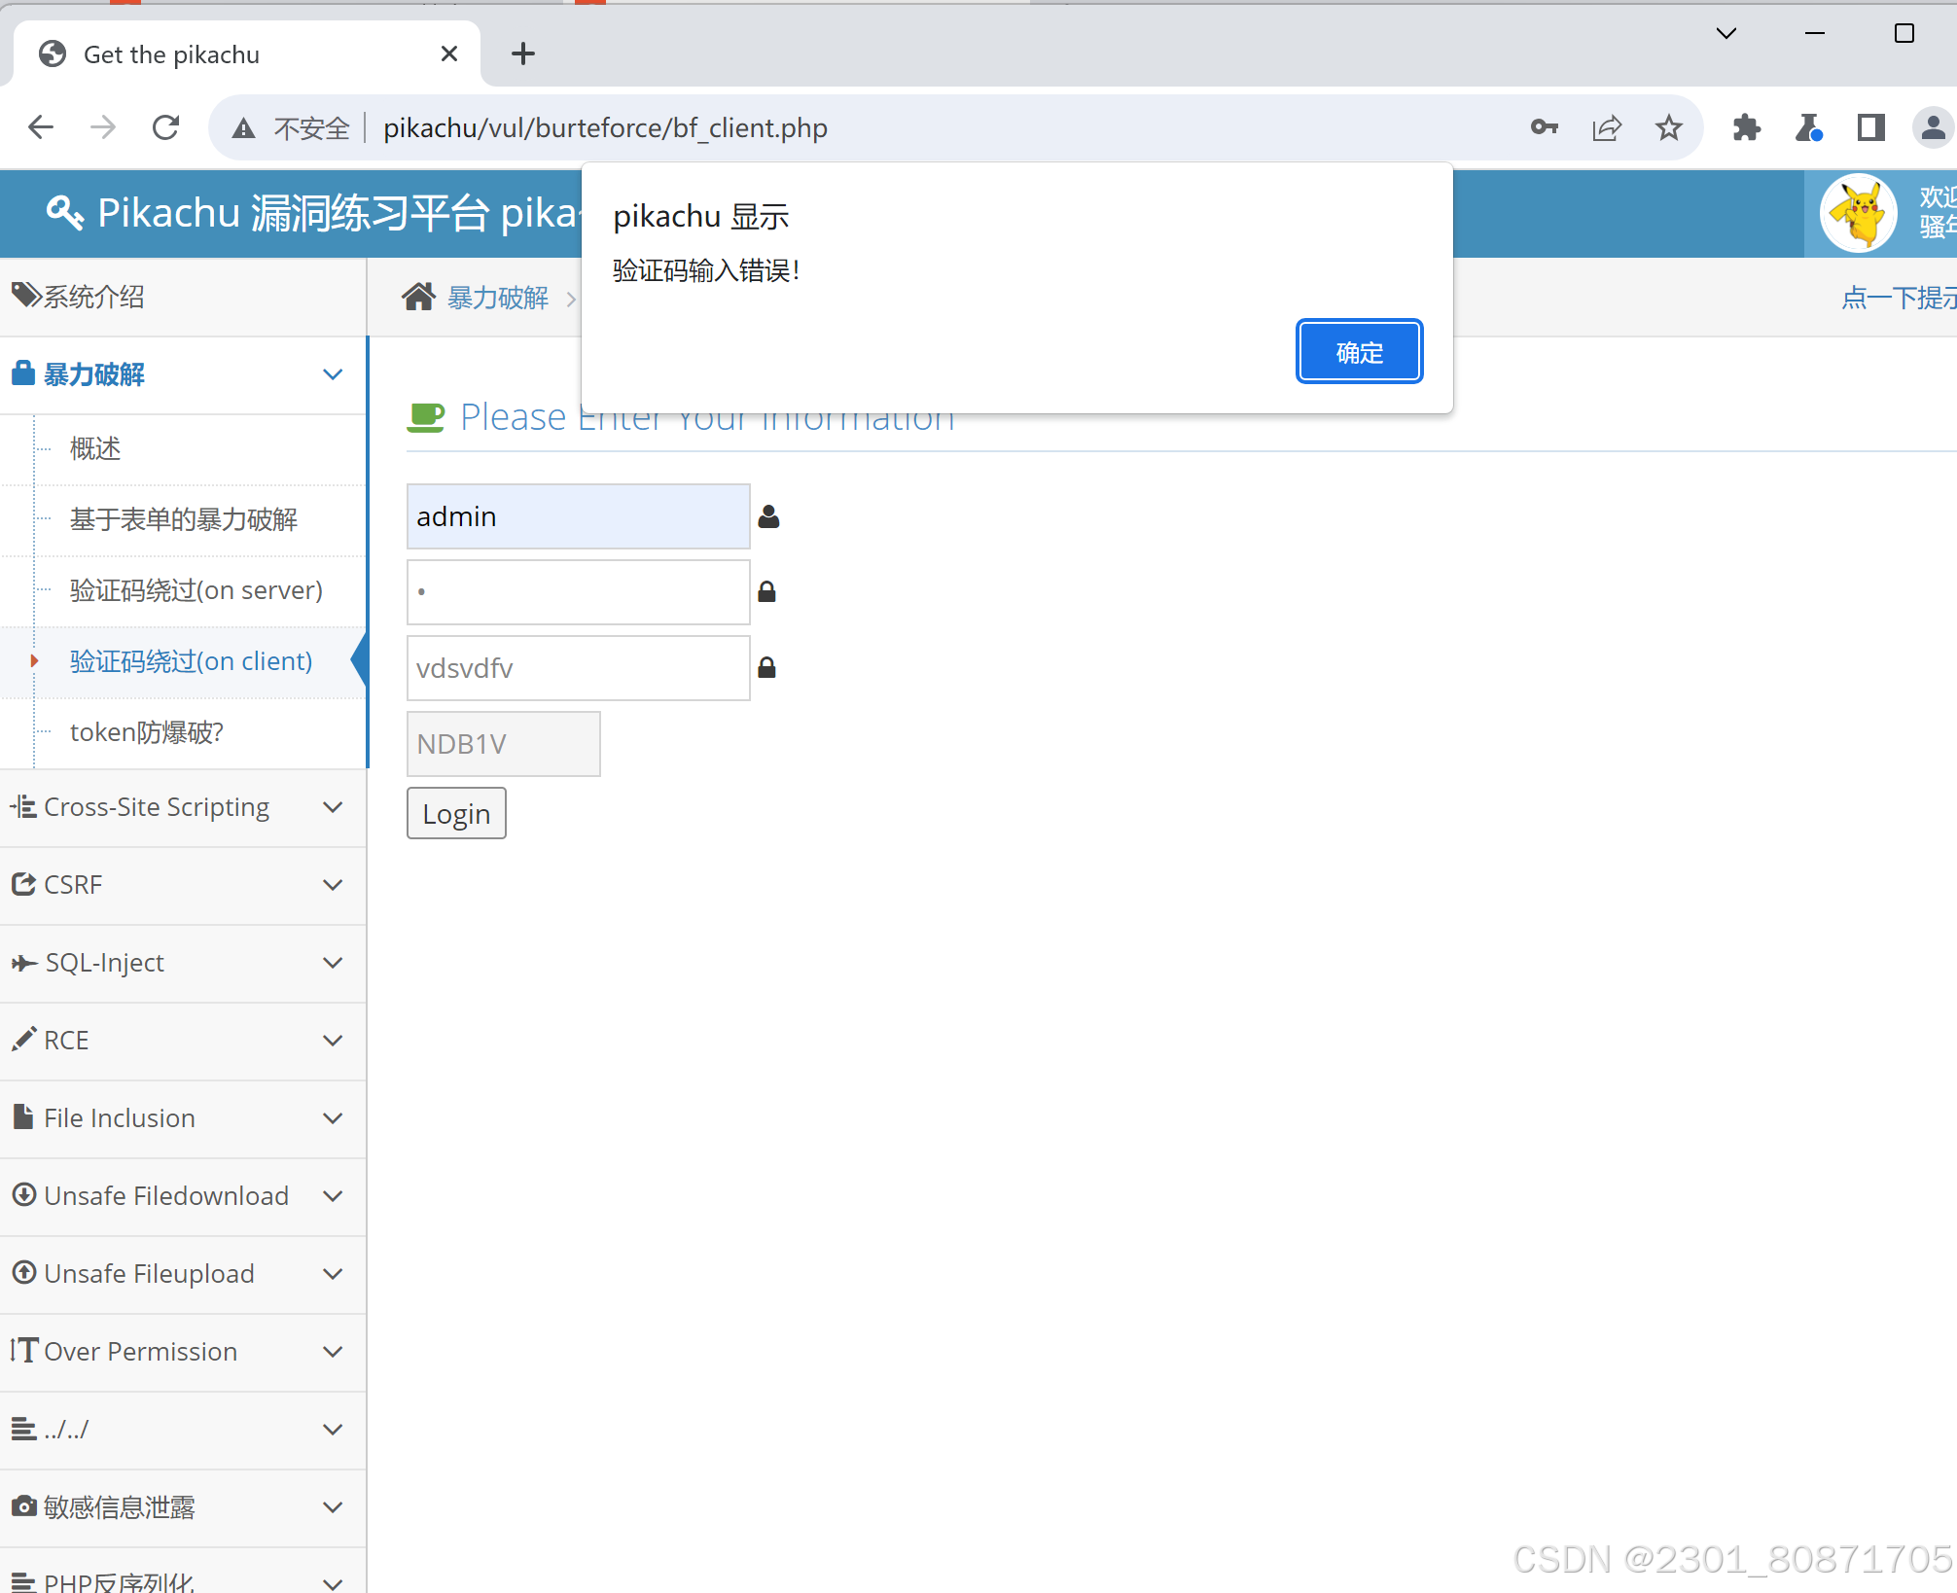
Task: Reload the page
Action: coord(166,127)
